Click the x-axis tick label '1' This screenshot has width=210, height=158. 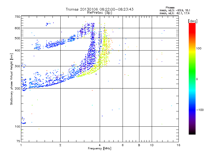point(21,145)
